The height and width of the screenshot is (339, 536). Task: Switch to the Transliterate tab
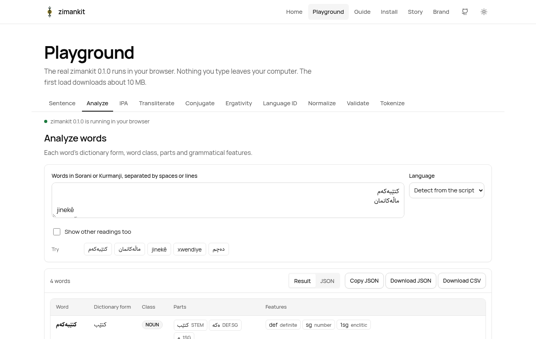pyautogui.click(x=156, y=103)
